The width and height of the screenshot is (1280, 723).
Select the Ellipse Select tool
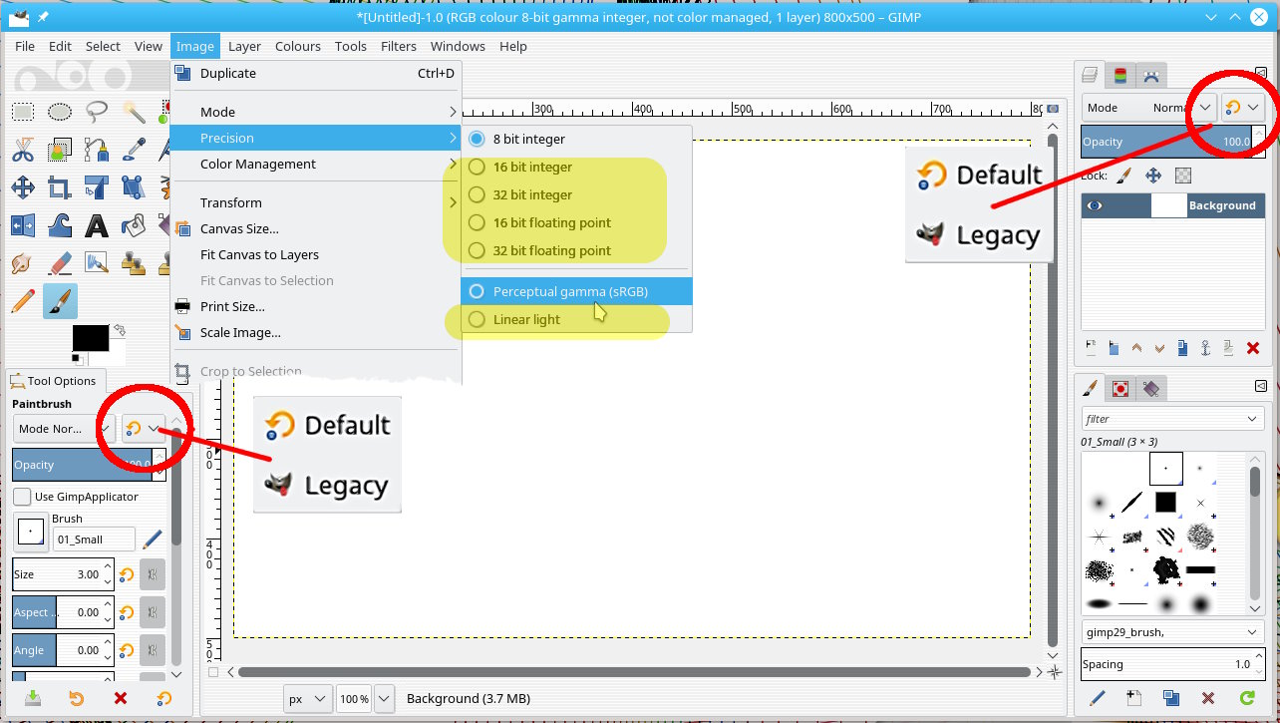pos(60,113)
